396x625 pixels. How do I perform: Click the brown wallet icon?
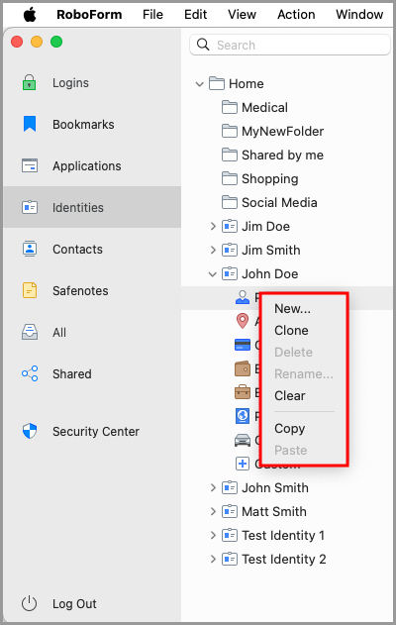tap(243, 368)
